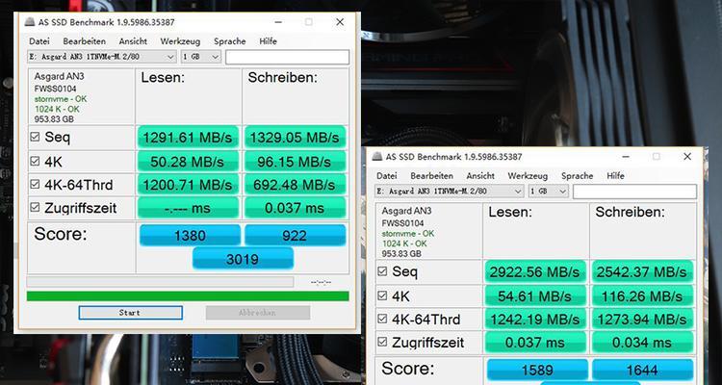Open the Ansicht menu in the left window
The height and width of the screenshot is (385, 722).
click(133, 41)
